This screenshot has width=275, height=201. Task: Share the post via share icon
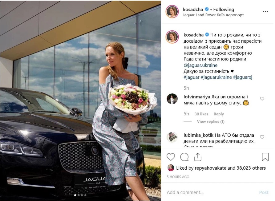pos(198,157)
